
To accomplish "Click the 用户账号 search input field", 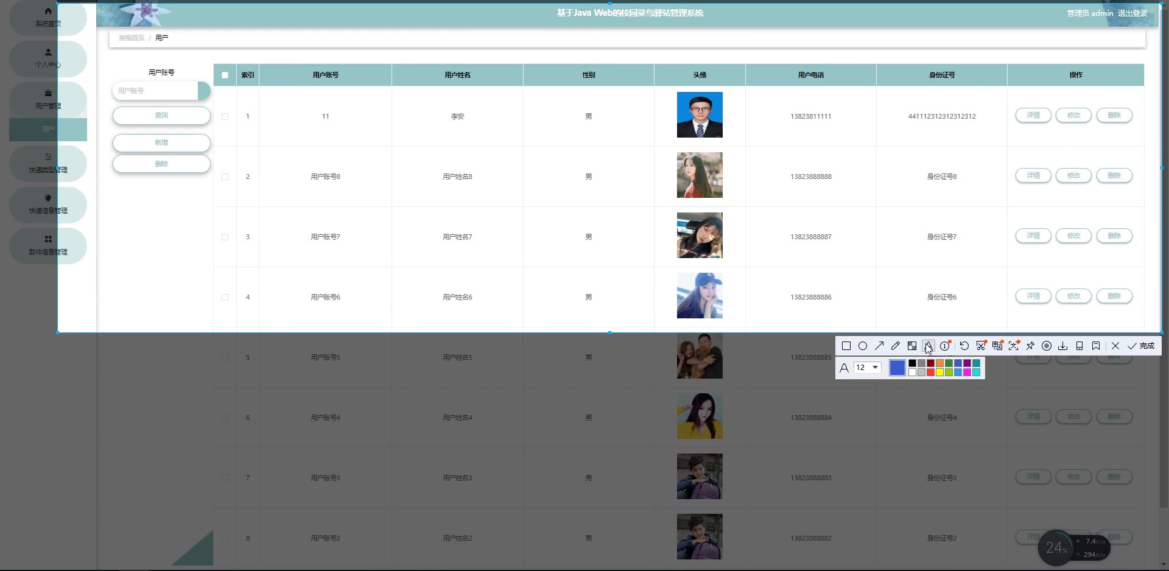I will (x=156, y=91).
